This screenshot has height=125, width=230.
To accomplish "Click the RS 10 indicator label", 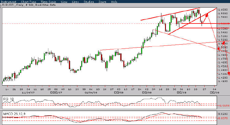I will (8, 99).
